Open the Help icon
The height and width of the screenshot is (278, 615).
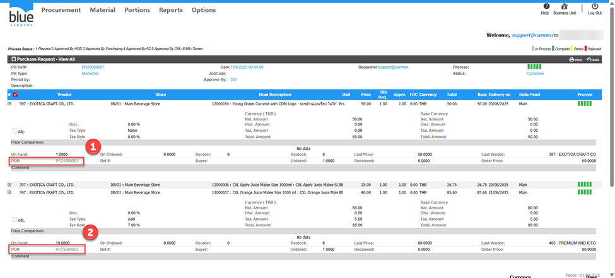coord(545,6)
